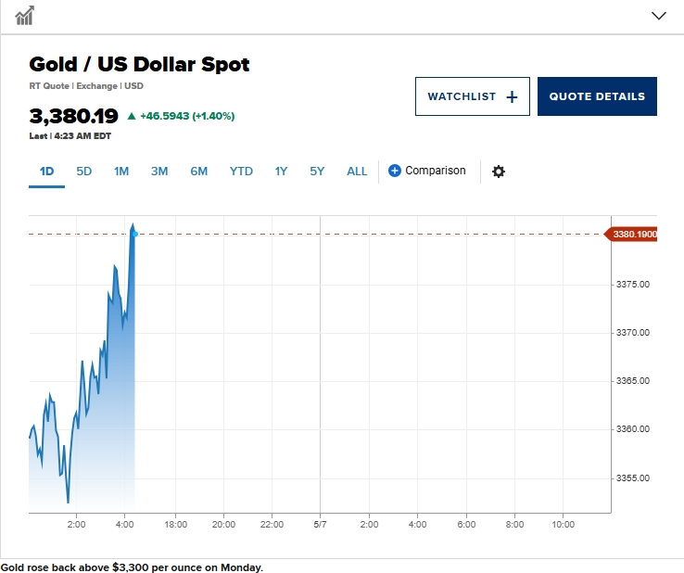684x573 pixels.
Task: Switch to the 6M chart view
Action: [199, 172]
